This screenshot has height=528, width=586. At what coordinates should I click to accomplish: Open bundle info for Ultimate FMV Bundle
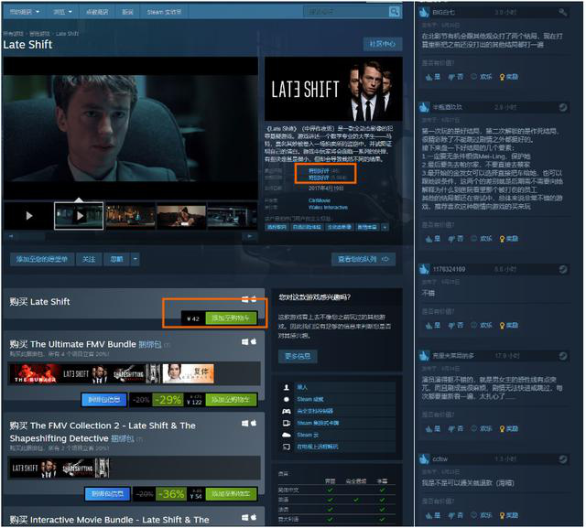(x=104, y=400)
